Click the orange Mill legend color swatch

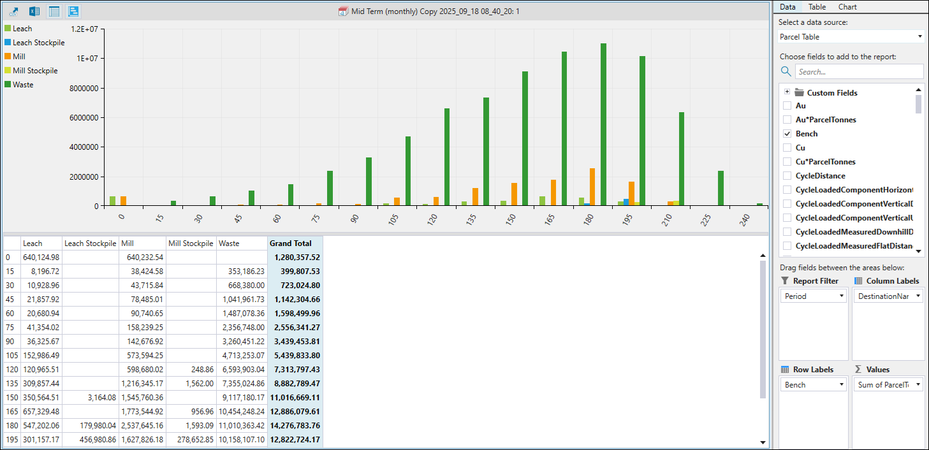[x=8, y=57]
